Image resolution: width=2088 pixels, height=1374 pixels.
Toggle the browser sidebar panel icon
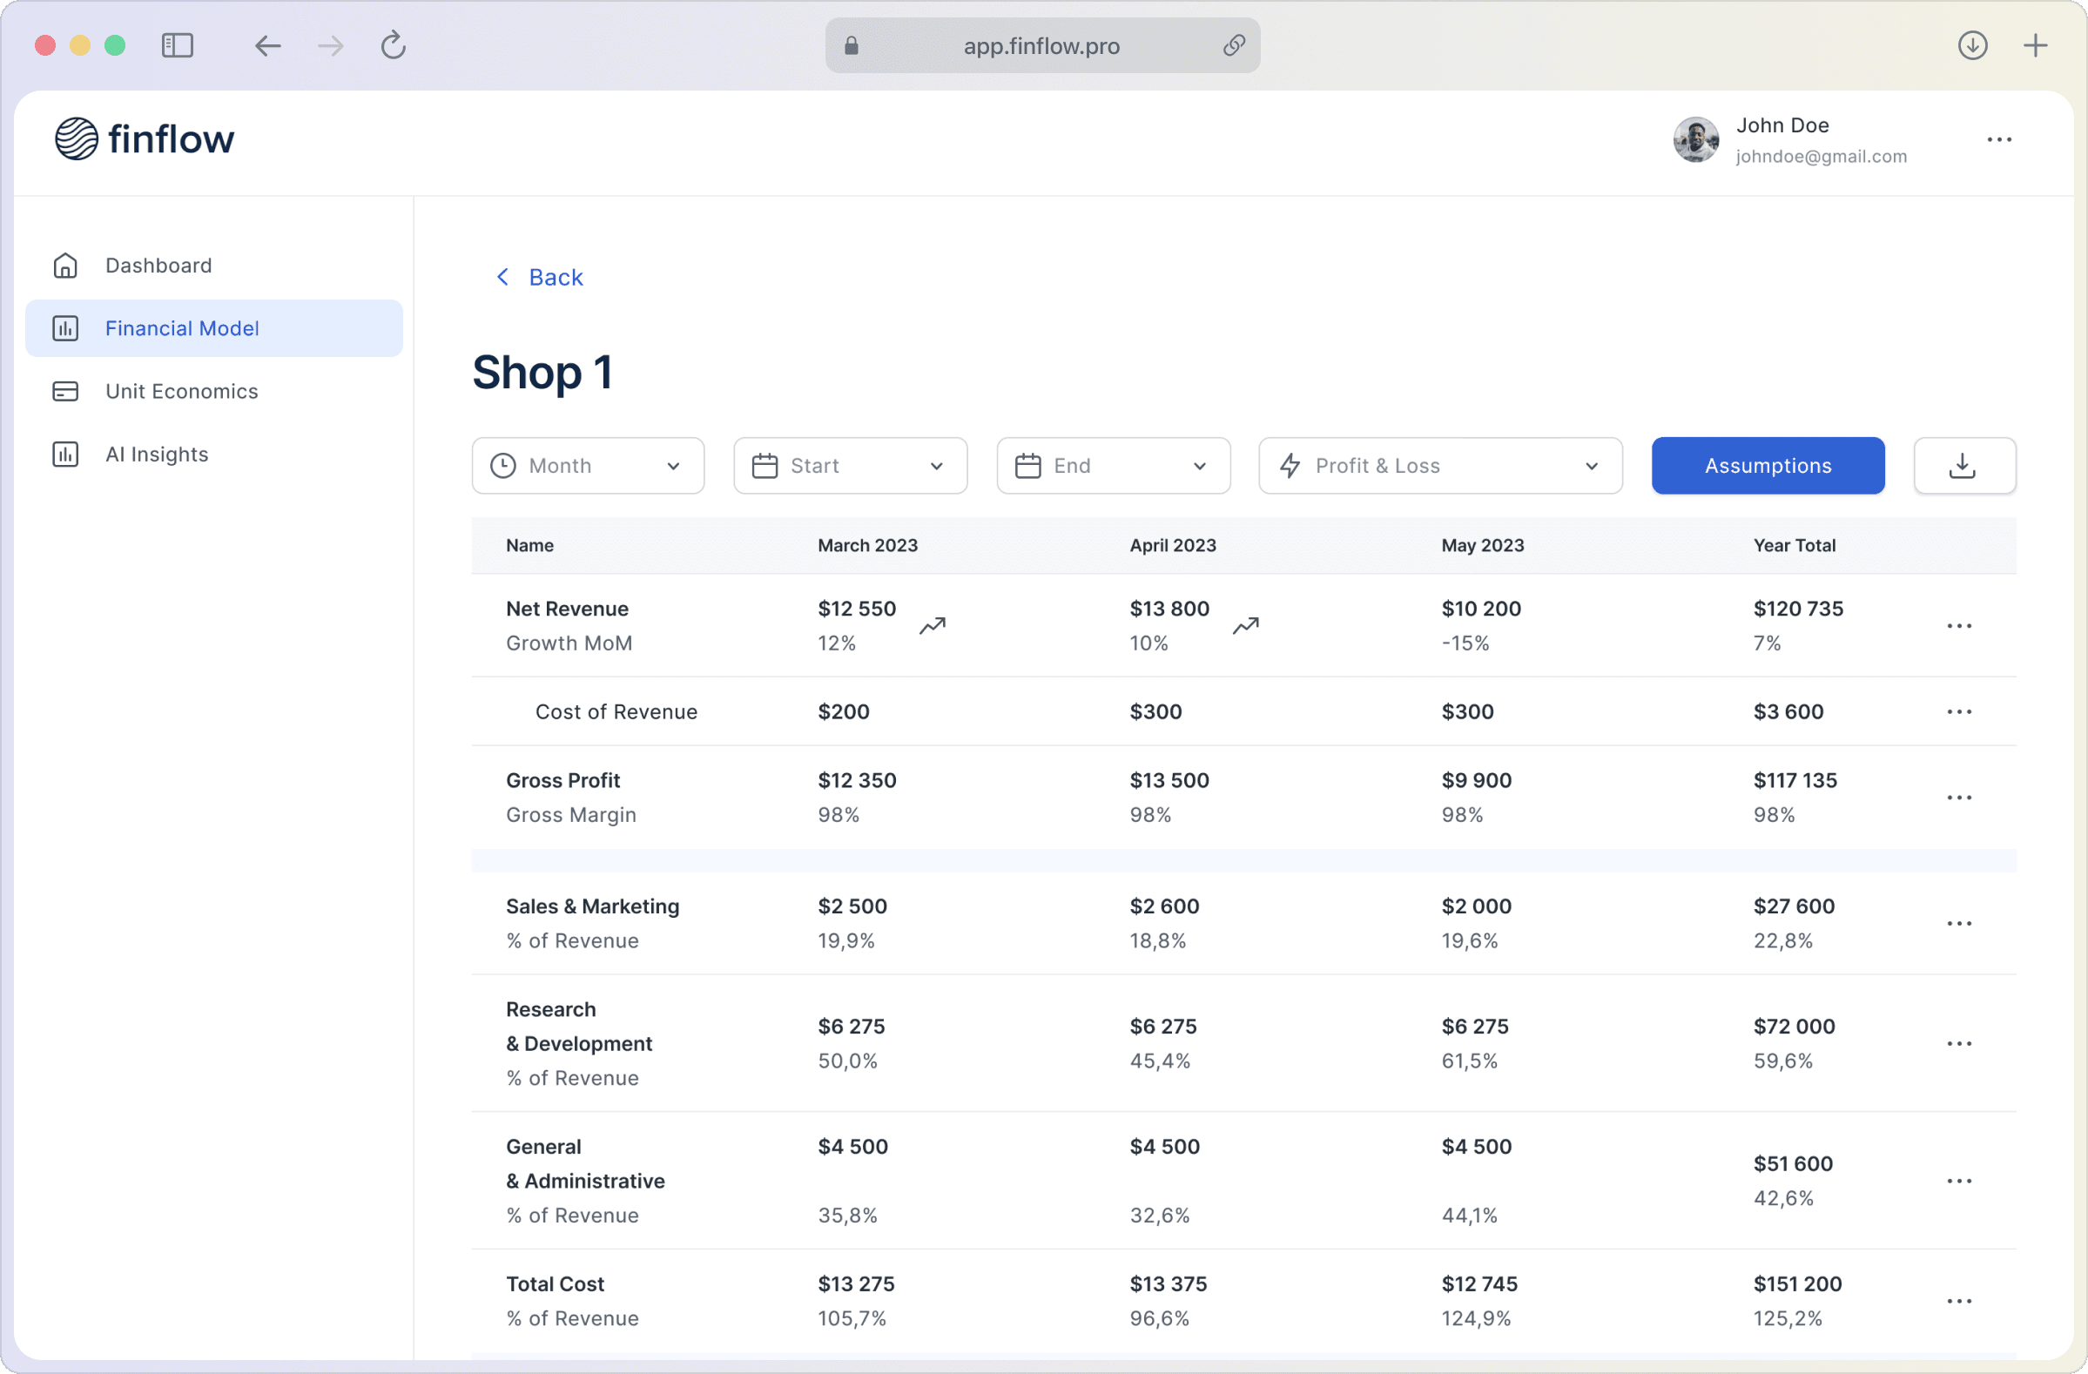[178, 45]
